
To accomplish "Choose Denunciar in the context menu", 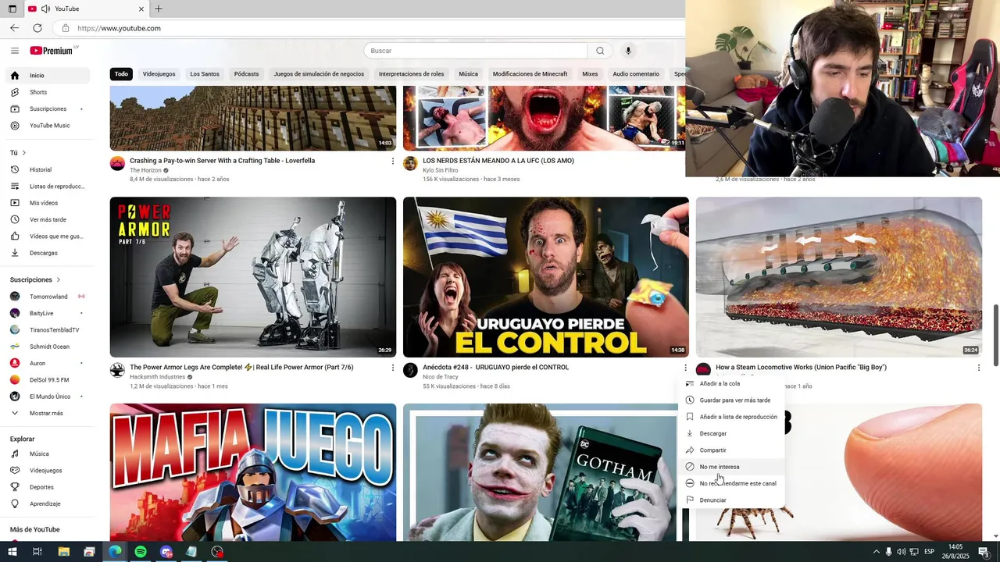I will click(x=731, y=500).
